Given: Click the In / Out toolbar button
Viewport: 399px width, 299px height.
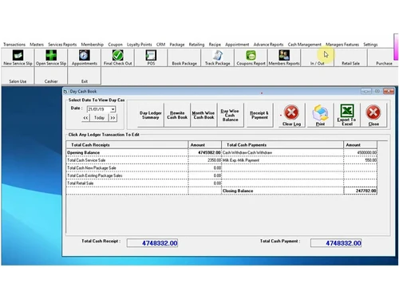Looking at the screenshot, I should [x=318, y=57].
